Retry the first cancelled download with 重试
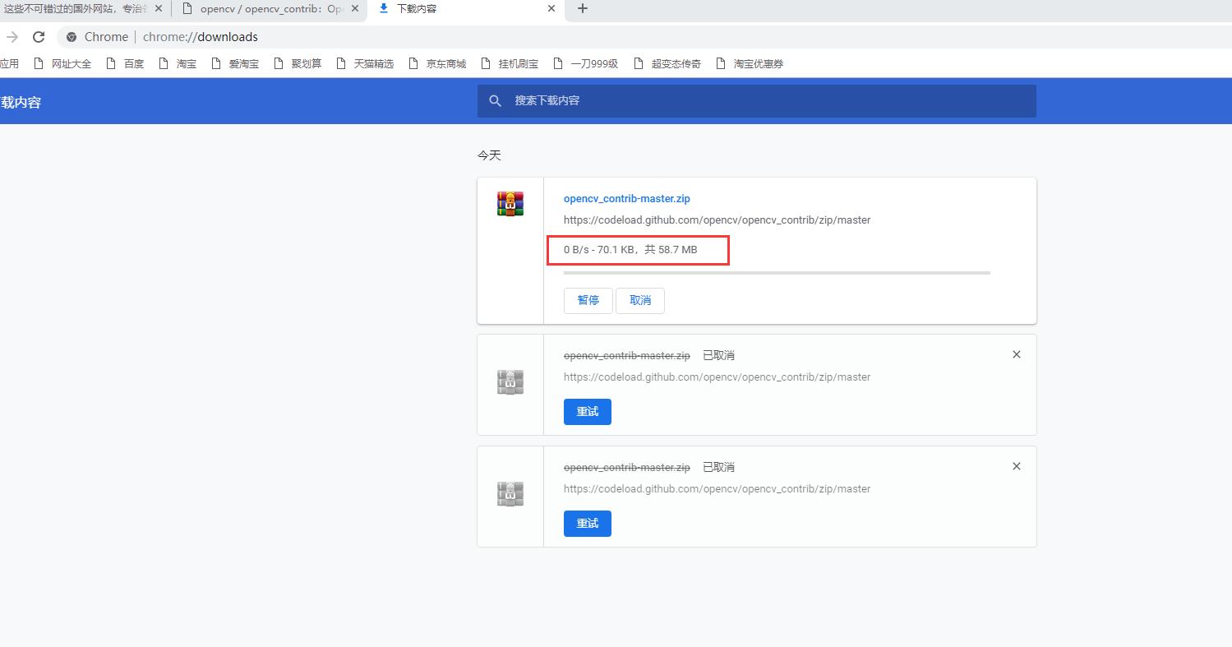Screen dimensions: 1232x647 click(x=588, y=411)
